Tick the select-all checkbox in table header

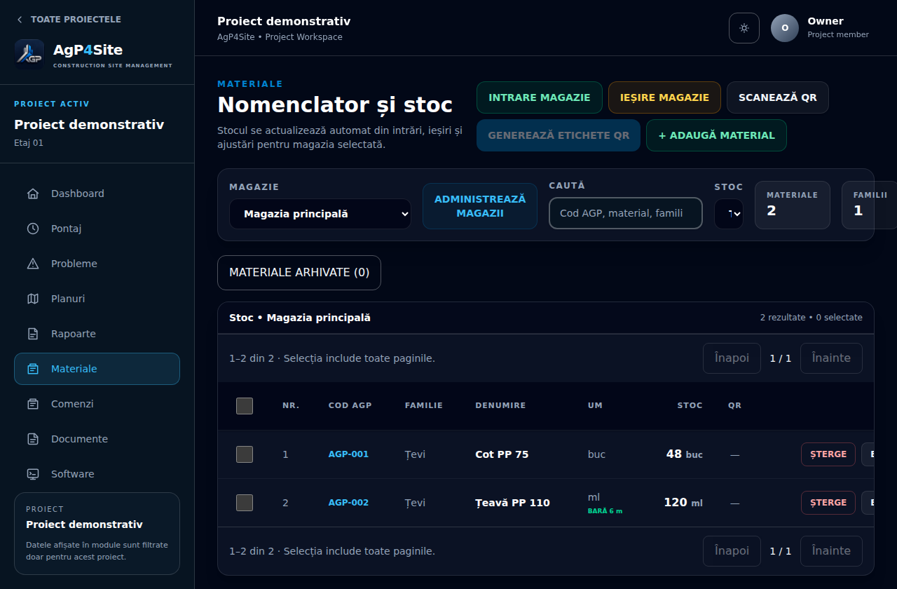[x=245, y=406]
